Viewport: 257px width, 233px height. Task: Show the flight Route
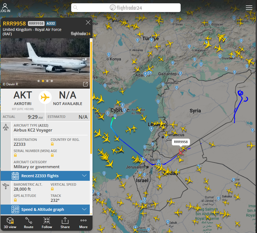[28, 223]
